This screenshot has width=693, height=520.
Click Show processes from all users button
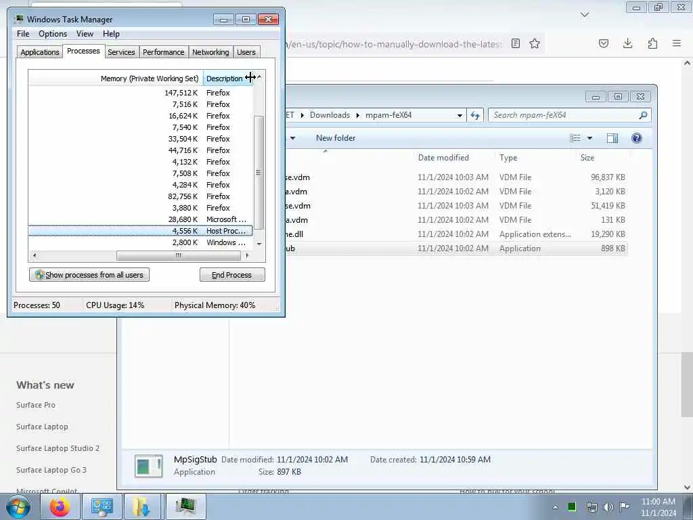[x=89, y=275]
